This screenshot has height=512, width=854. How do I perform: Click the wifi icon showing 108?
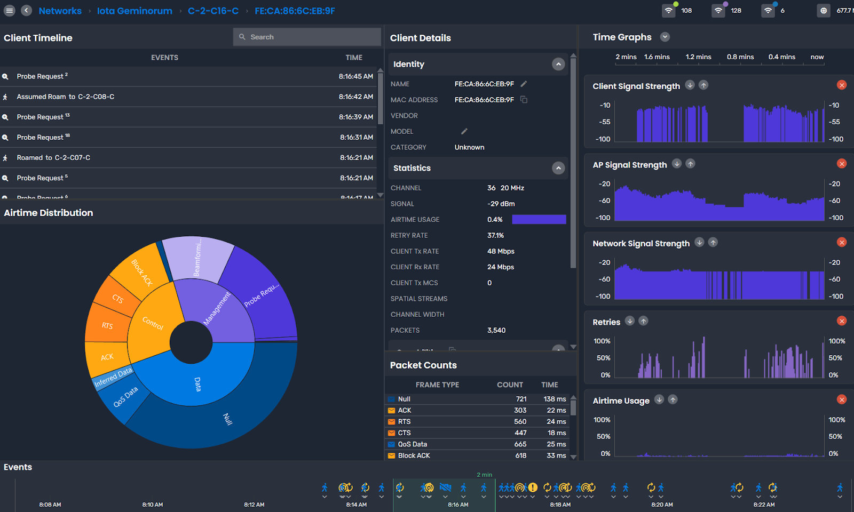pyautogui.click(x=669, y=11)
